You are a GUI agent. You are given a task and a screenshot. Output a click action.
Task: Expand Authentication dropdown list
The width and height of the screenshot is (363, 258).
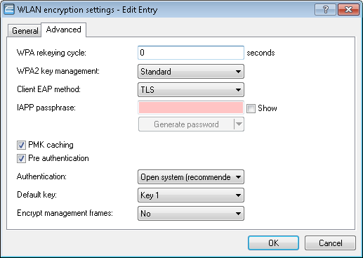(x=191, y=177)
